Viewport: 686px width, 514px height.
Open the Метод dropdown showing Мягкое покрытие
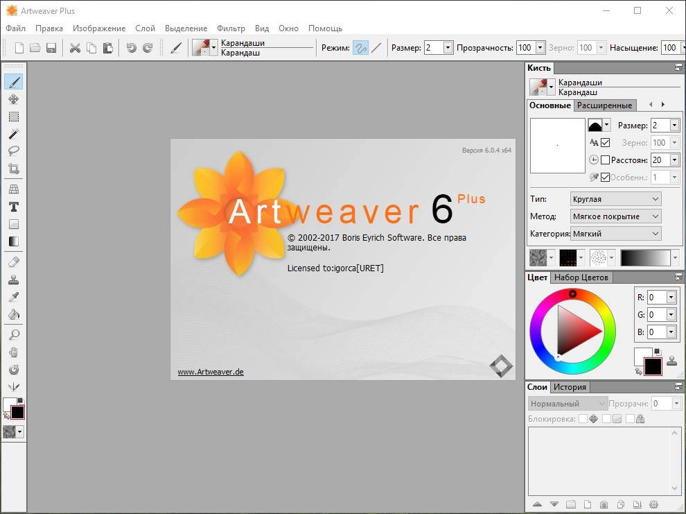(x=615, y=216)
